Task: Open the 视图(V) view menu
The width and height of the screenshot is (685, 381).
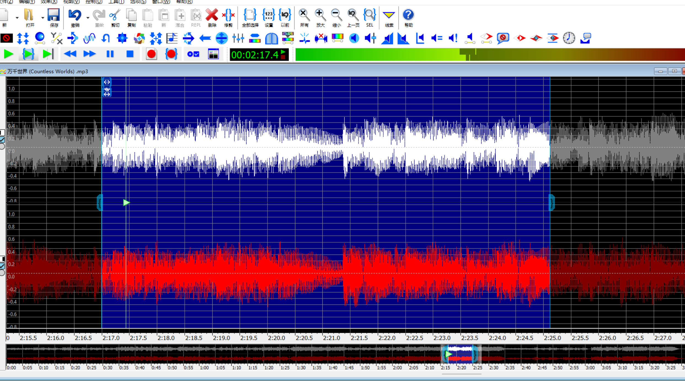Action: coord(71,2)
